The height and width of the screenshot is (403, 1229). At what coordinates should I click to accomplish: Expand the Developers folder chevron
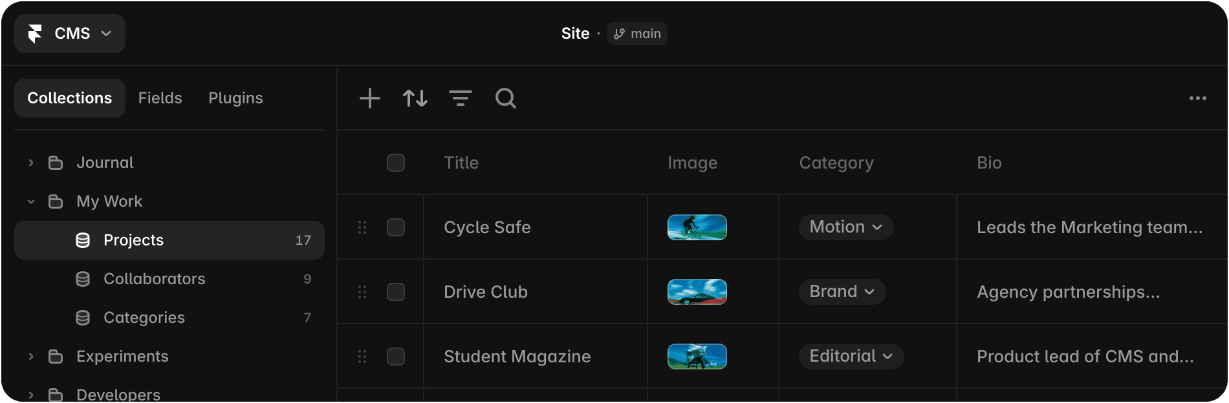click(x=31, y=395)
